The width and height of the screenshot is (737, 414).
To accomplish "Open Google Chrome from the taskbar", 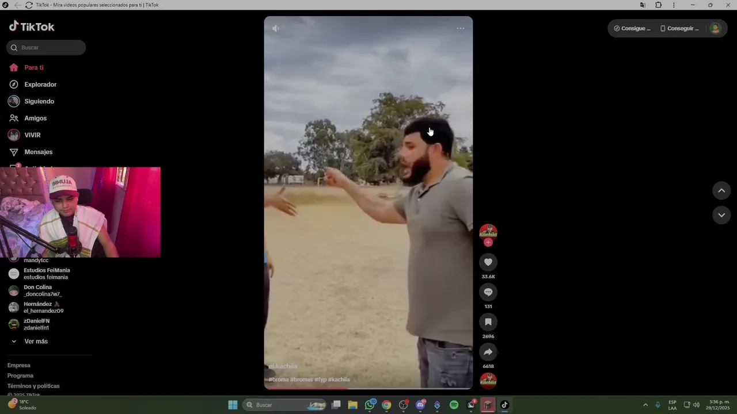I will (386, 405).
